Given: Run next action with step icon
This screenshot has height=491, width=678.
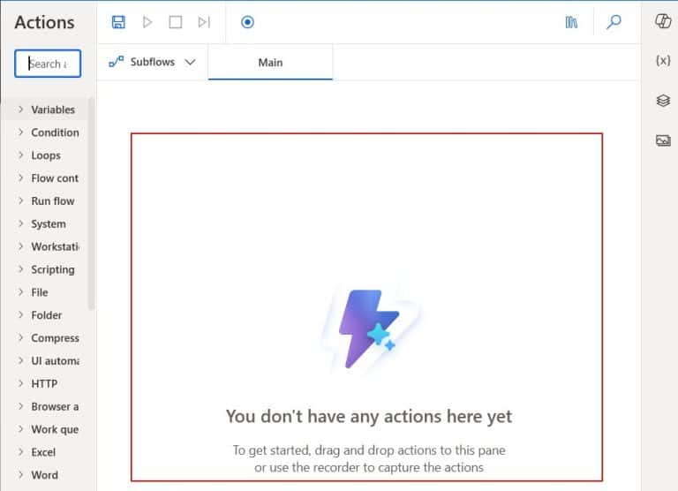Looking at the screenshot, I should (x=204, y=22).
